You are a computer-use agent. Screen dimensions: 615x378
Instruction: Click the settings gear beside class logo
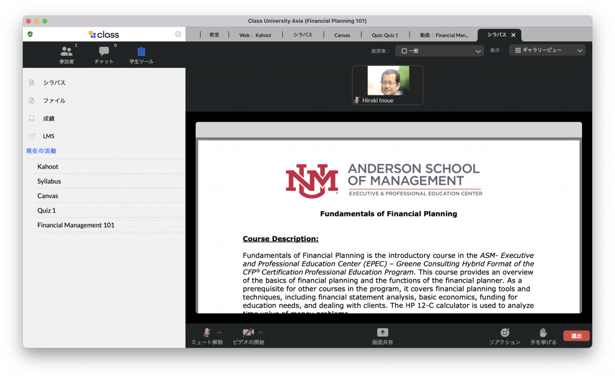pos(178,34)
